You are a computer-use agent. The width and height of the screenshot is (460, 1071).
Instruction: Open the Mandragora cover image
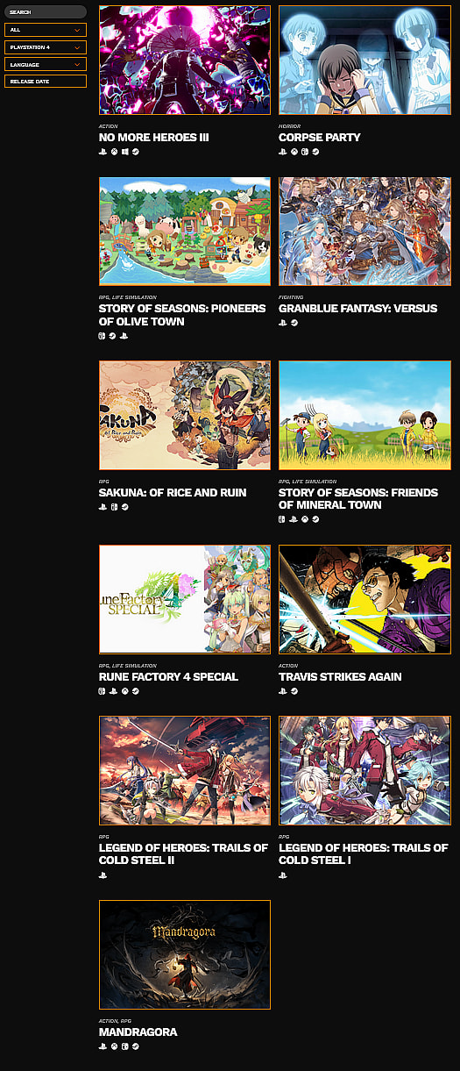[185, 954]
